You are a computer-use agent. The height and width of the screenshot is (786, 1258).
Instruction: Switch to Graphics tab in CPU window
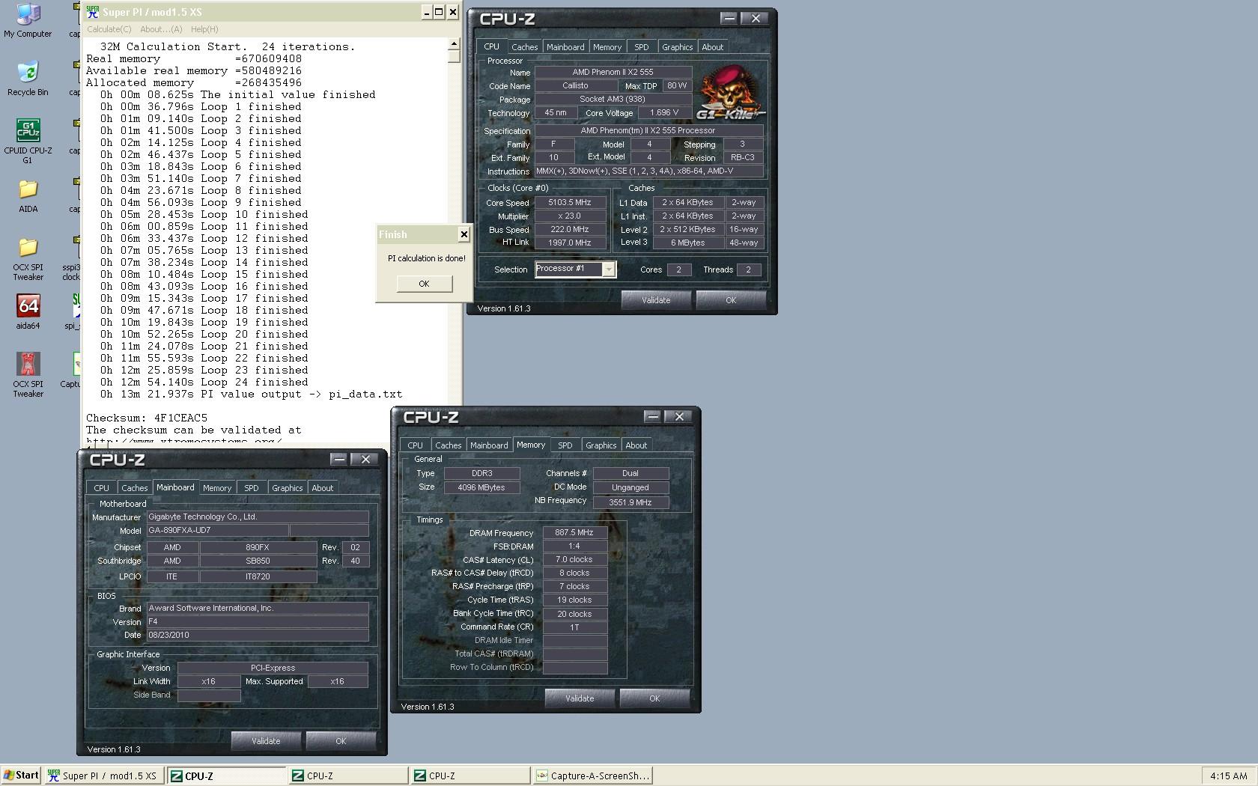[x=677, y=46]
